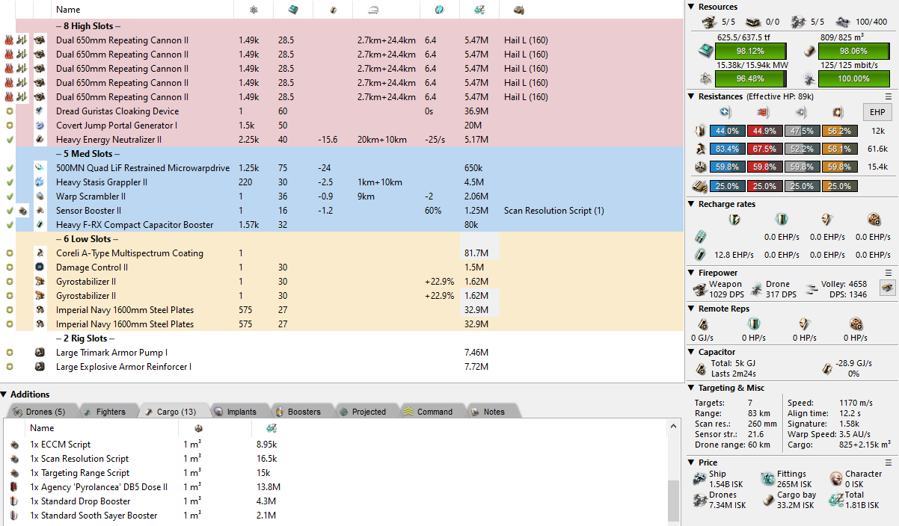This screenshot has height=526, width=899.
Task: Toggle Heavy Energy Neutralizer II state checkmark
Action: point(9,140)
